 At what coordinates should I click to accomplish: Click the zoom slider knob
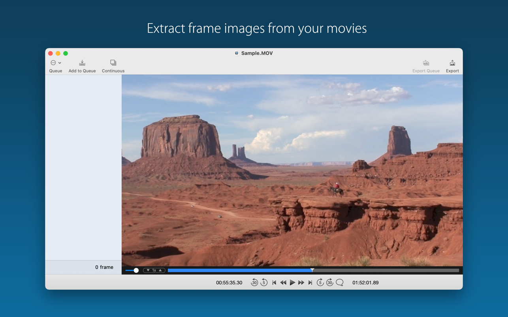(136, 270)
